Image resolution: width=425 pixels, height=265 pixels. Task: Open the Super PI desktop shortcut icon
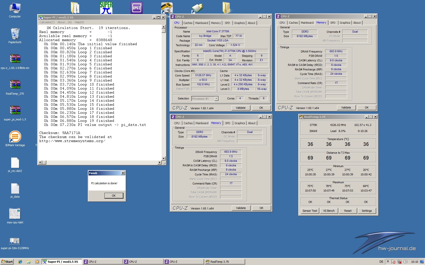coord(106,8)
